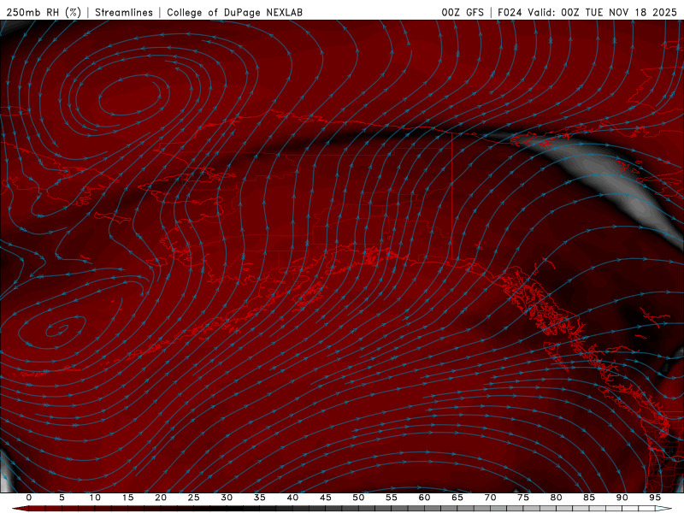Click the colorbar label "0"
Viewport: 684px width, 513px height.
tap(29, 498)
